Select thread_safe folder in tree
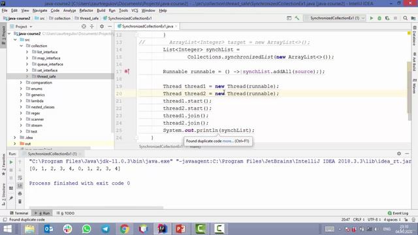418x235 pixels. [60, 76]
